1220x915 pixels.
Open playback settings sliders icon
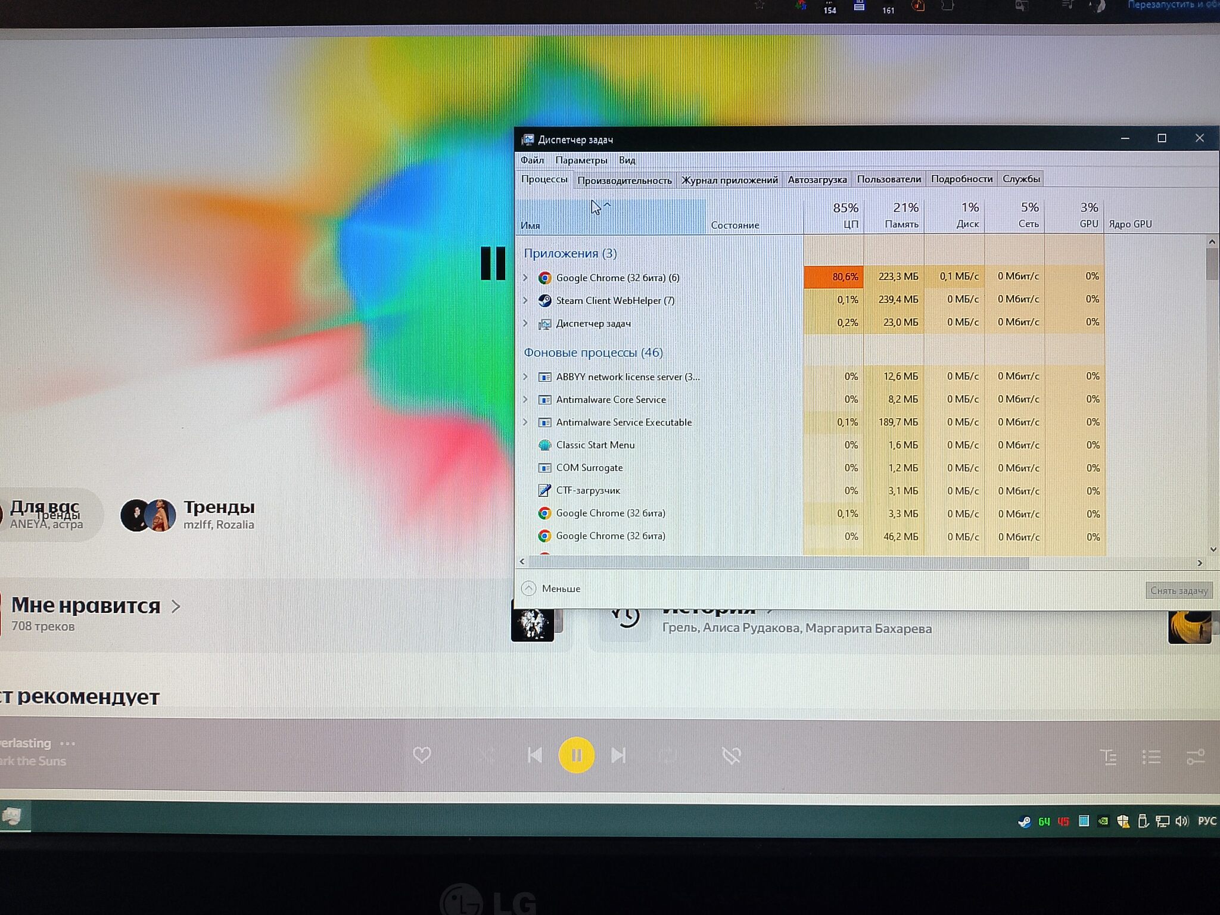tap(1195, 757)
